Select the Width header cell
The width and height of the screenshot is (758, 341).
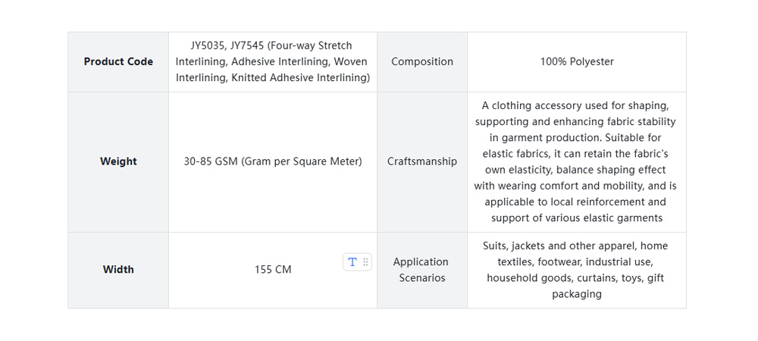click(118, 270)
